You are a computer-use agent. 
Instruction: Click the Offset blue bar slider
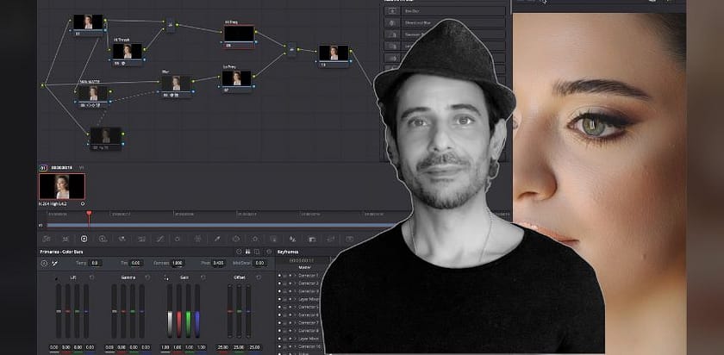[248, 311]
